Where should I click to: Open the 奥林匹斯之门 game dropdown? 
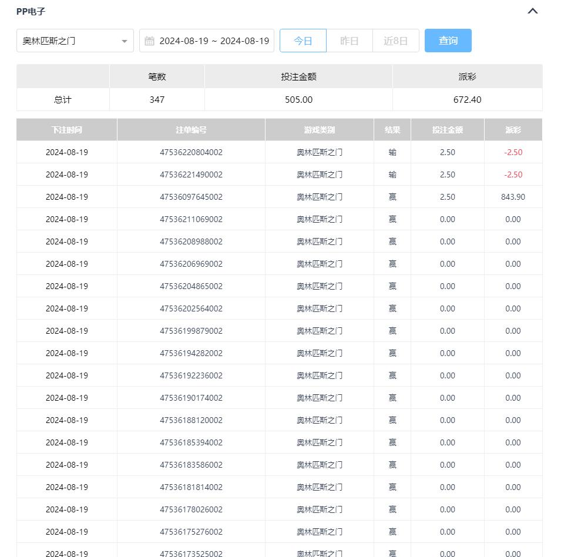coord(75,41)
